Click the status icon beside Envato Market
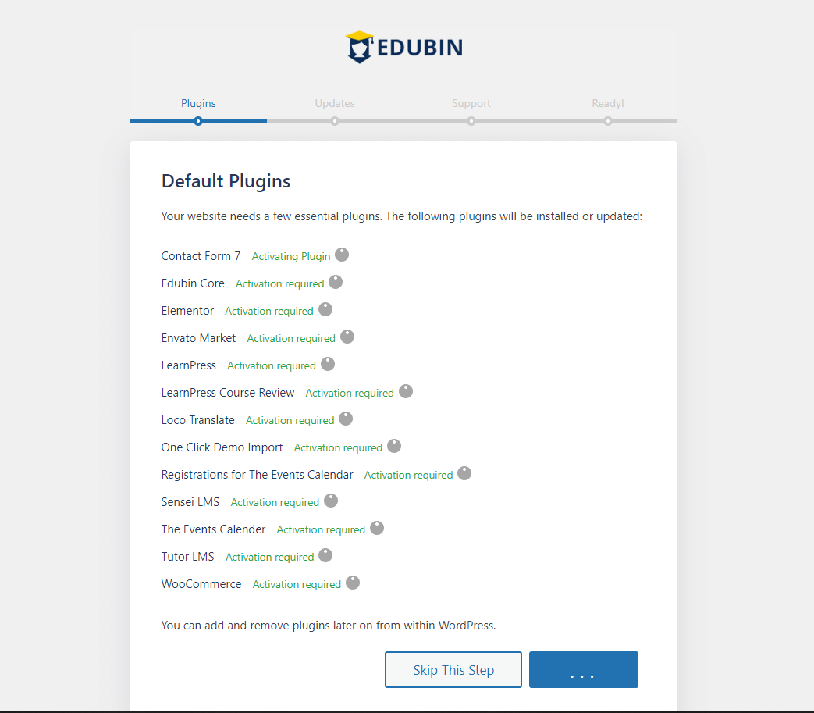Viewport: 814px width, 713px height. click(x=347, y=337)
